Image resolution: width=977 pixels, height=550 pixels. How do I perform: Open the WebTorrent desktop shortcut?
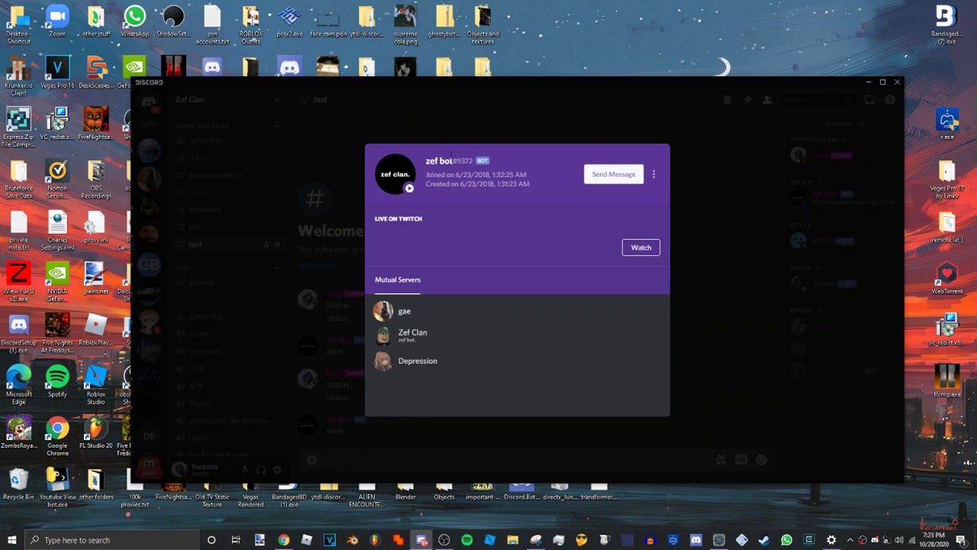point(947,280)
